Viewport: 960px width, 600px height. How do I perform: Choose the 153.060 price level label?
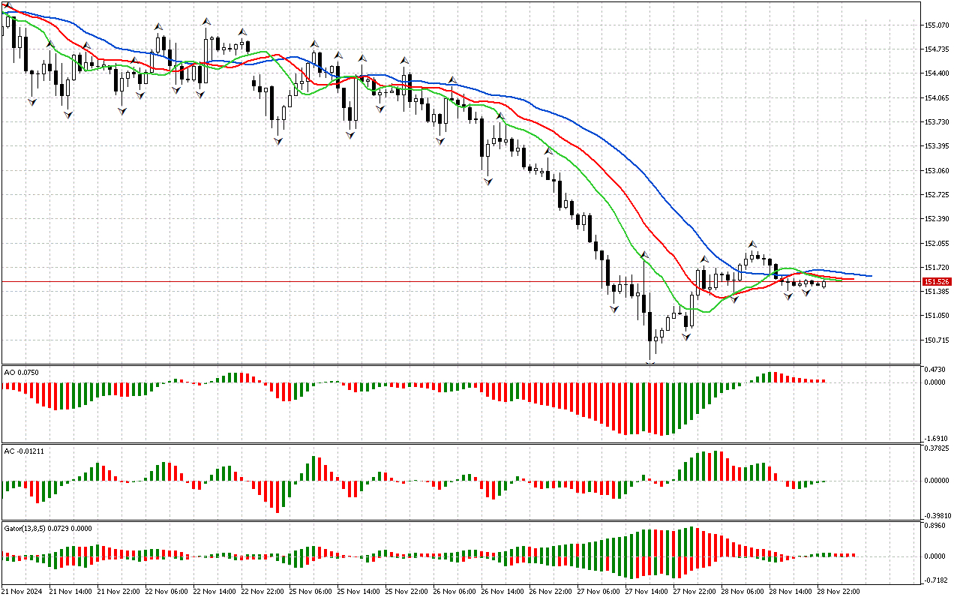tap(938, 170)
